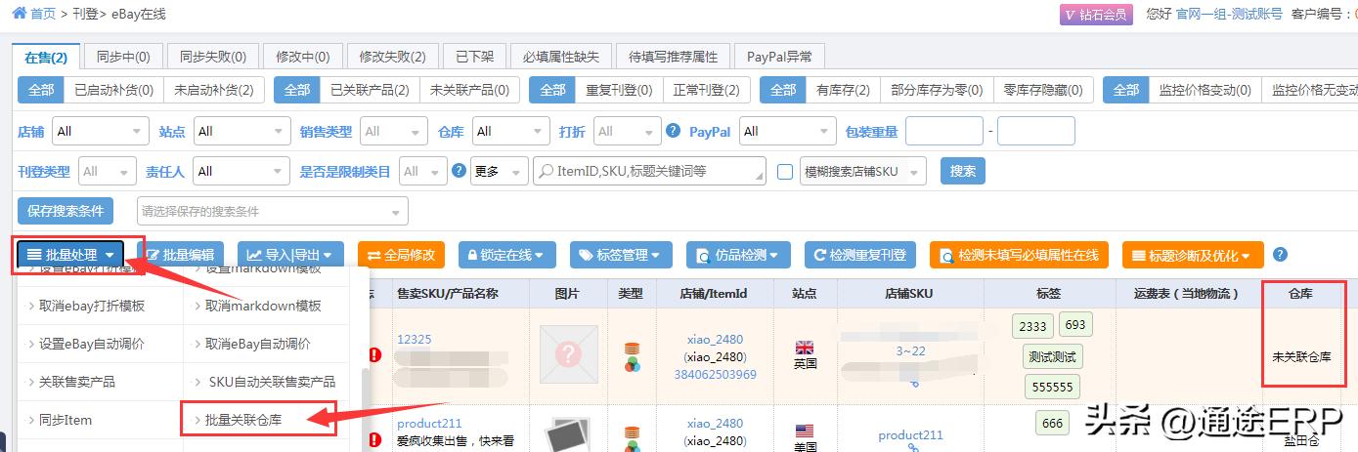1358x452 pixels.
Task: Open ItemId link 384062503969
Action: point(716,375)
